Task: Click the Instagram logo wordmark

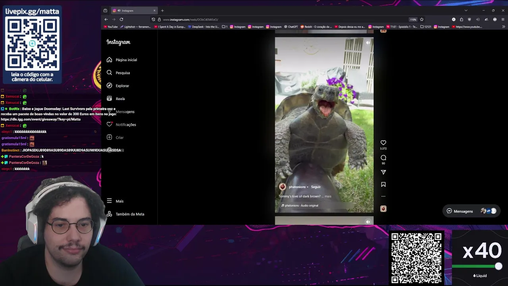Action: coord(118,42)
